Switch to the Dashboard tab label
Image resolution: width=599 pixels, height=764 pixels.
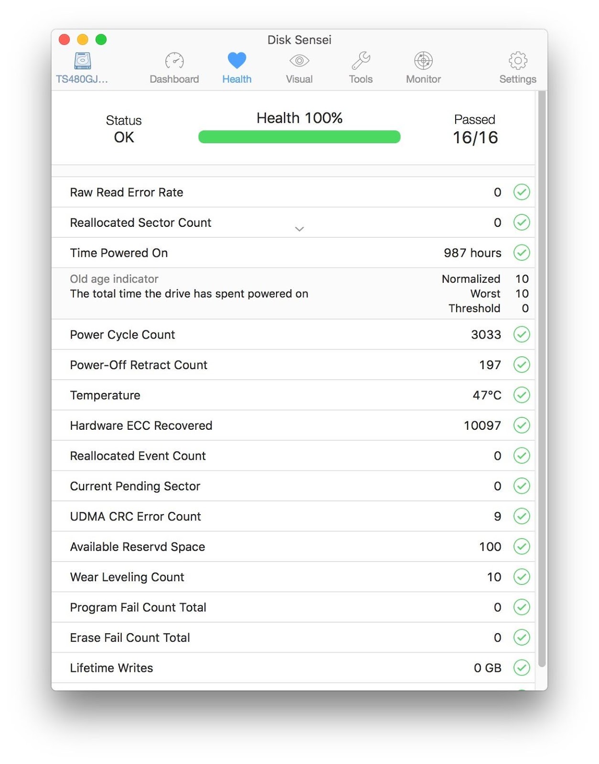[x=174, y=79]
